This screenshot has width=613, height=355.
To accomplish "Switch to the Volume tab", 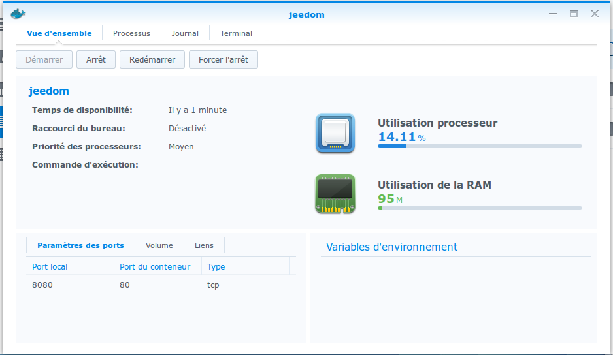I will click(x=159, y=245).
